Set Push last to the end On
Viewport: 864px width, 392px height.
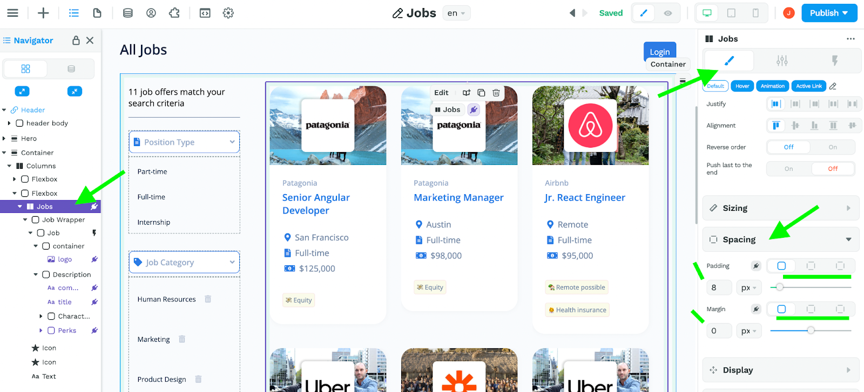click(789, 169)
